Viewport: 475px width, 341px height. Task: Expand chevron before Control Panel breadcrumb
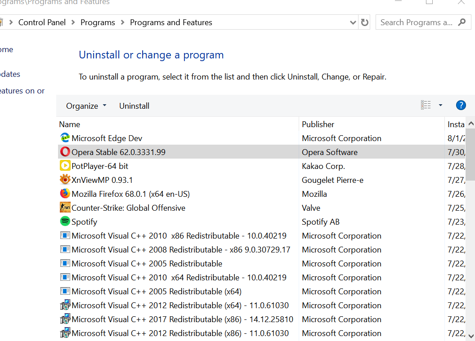(11, 22)
